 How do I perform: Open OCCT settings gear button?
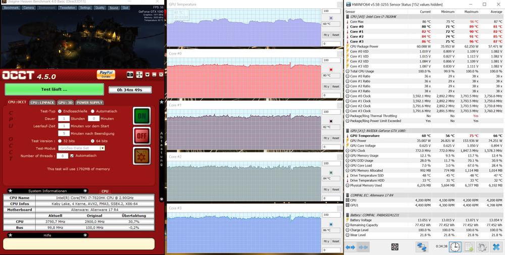[x=141, y=156]
